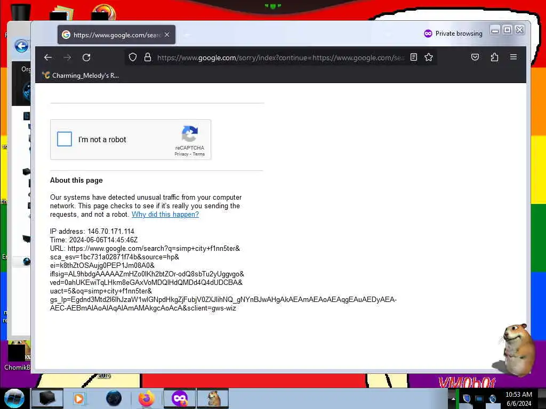Viewport: 546px width, 409px height.
Task: Open the Charming_Melody's R... bookmark
Action: pyautogui.click(x=81, y=76)
